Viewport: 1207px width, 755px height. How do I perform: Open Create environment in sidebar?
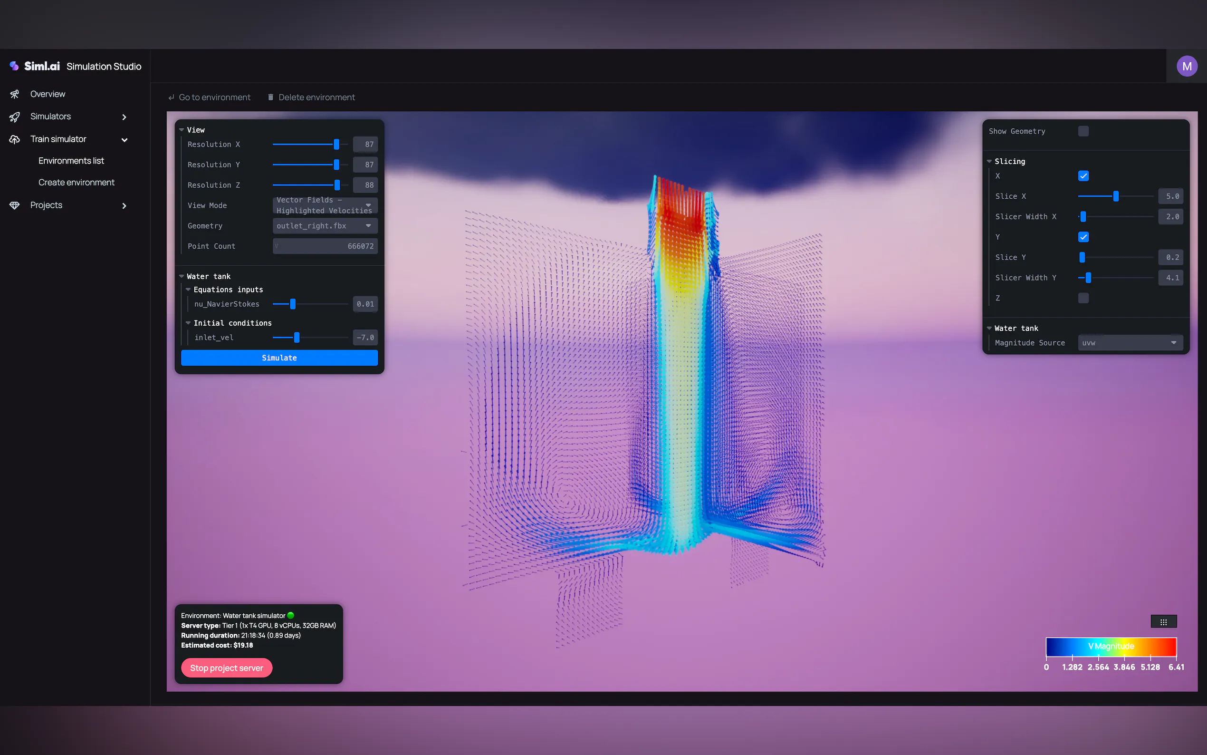(x=77, y=182)
